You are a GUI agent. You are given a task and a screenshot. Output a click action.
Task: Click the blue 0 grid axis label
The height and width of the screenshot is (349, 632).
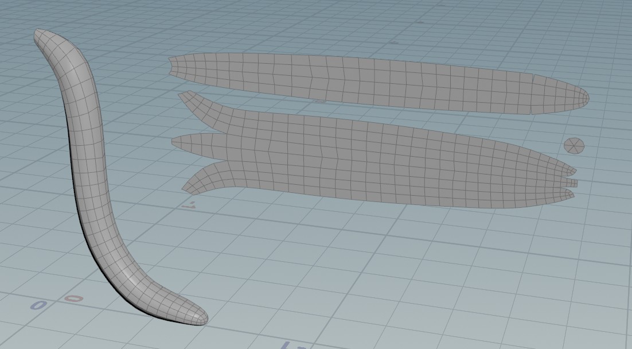(38, 305)
